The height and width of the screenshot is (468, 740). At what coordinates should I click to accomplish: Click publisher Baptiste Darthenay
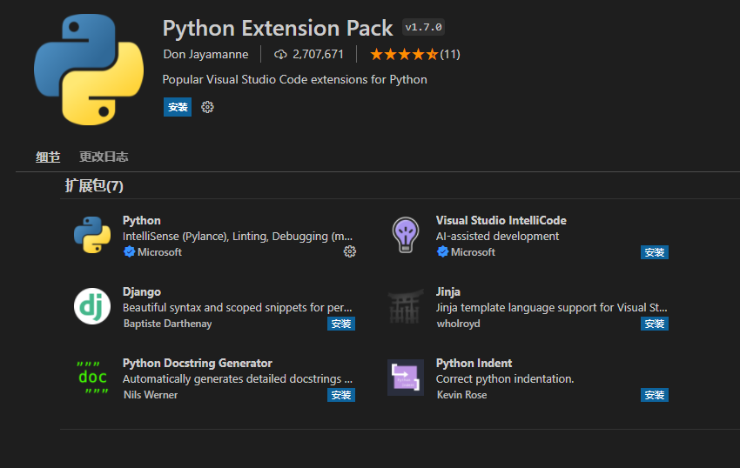point(167,324)
